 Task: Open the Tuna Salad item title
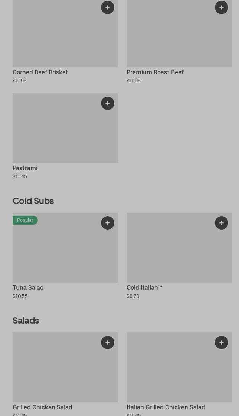pyautogui.click(x=28, y=287)
